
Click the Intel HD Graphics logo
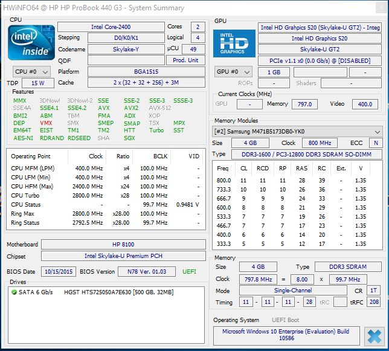pyautogui.click(x=234, y=43)
